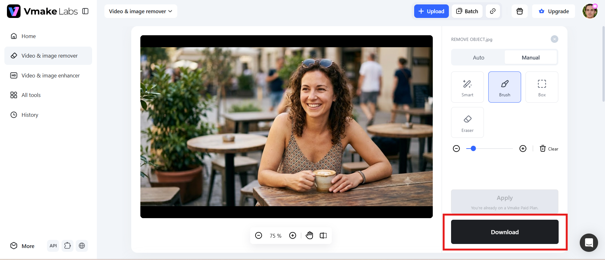Open the More menu
This screenshot has width=605, height=260.
click(22, 246)
